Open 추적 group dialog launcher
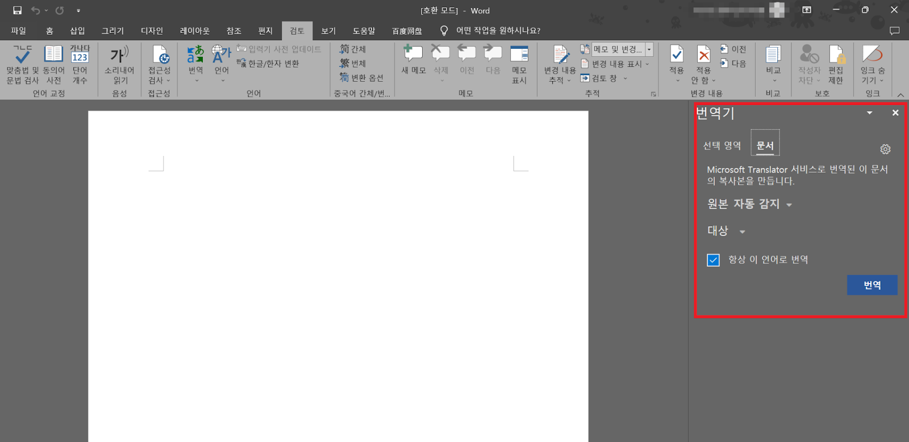The height and width of the screenshot is (442, 909). point(653,94)
